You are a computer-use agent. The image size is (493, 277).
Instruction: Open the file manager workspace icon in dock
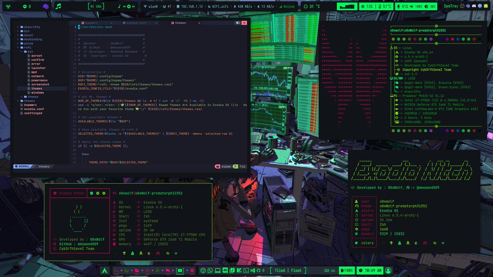tap(137, 271)
